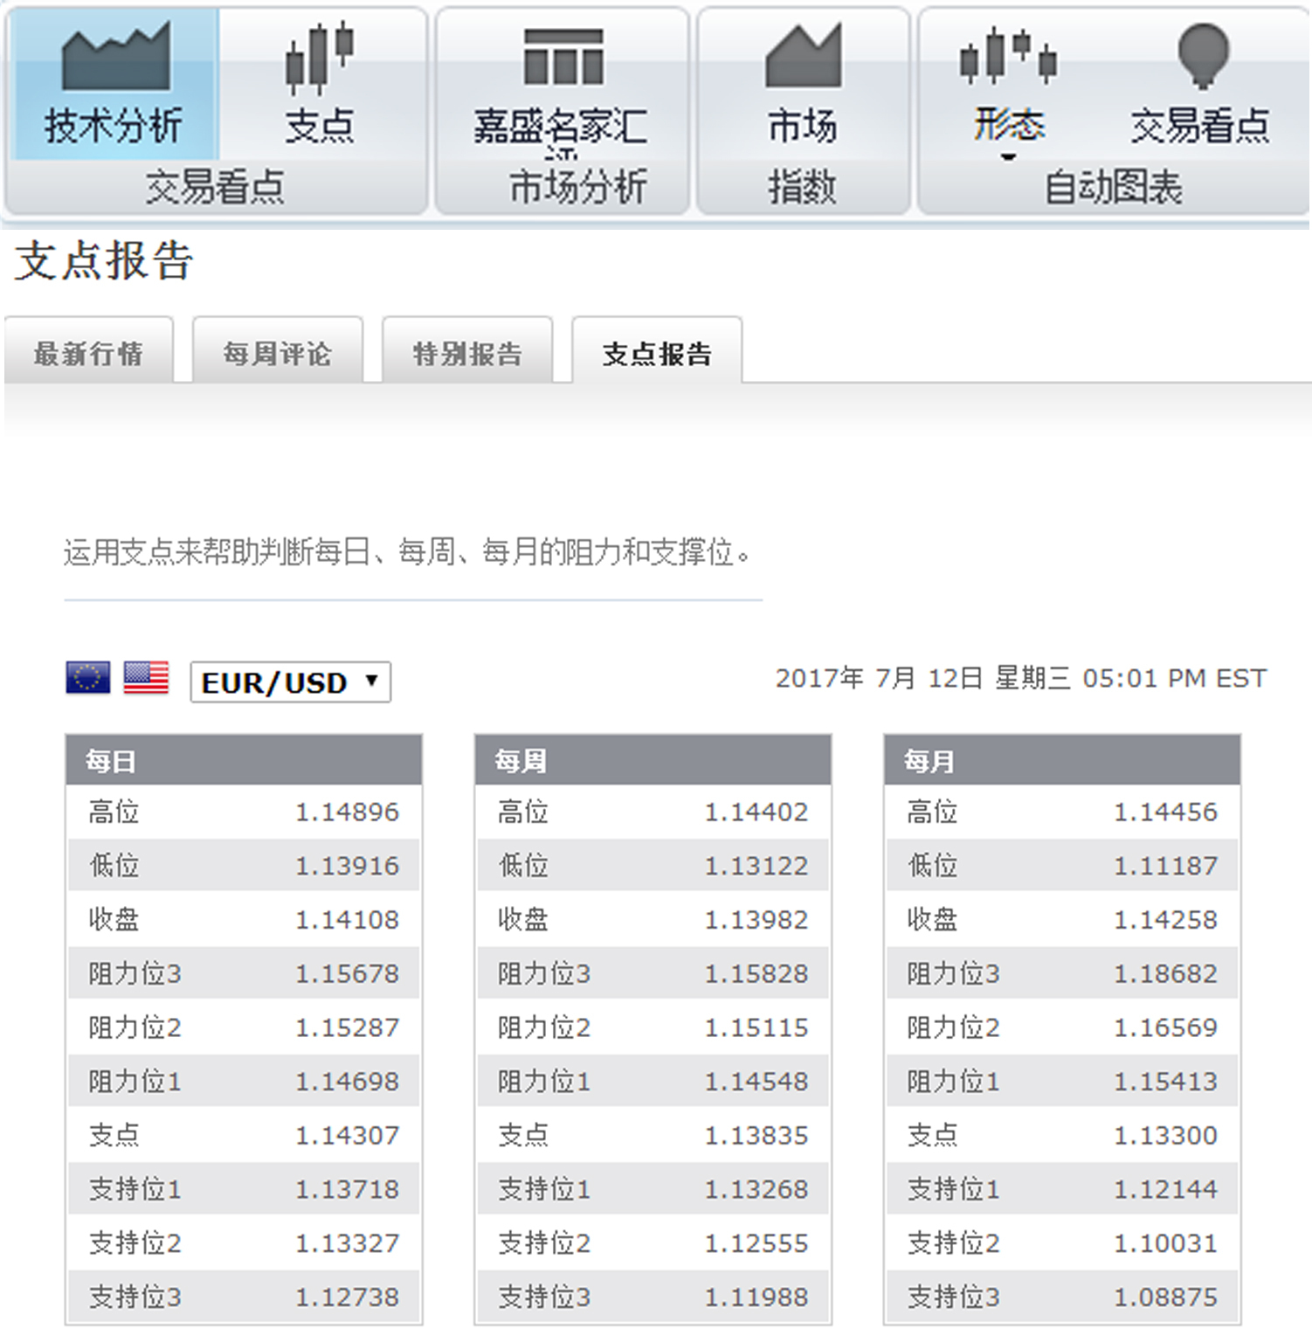
Task: Select daily 阻力位1 value 1.14698
Action: 347,1082
